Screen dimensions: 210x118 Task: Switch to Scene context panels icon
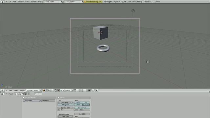(28, 94)
